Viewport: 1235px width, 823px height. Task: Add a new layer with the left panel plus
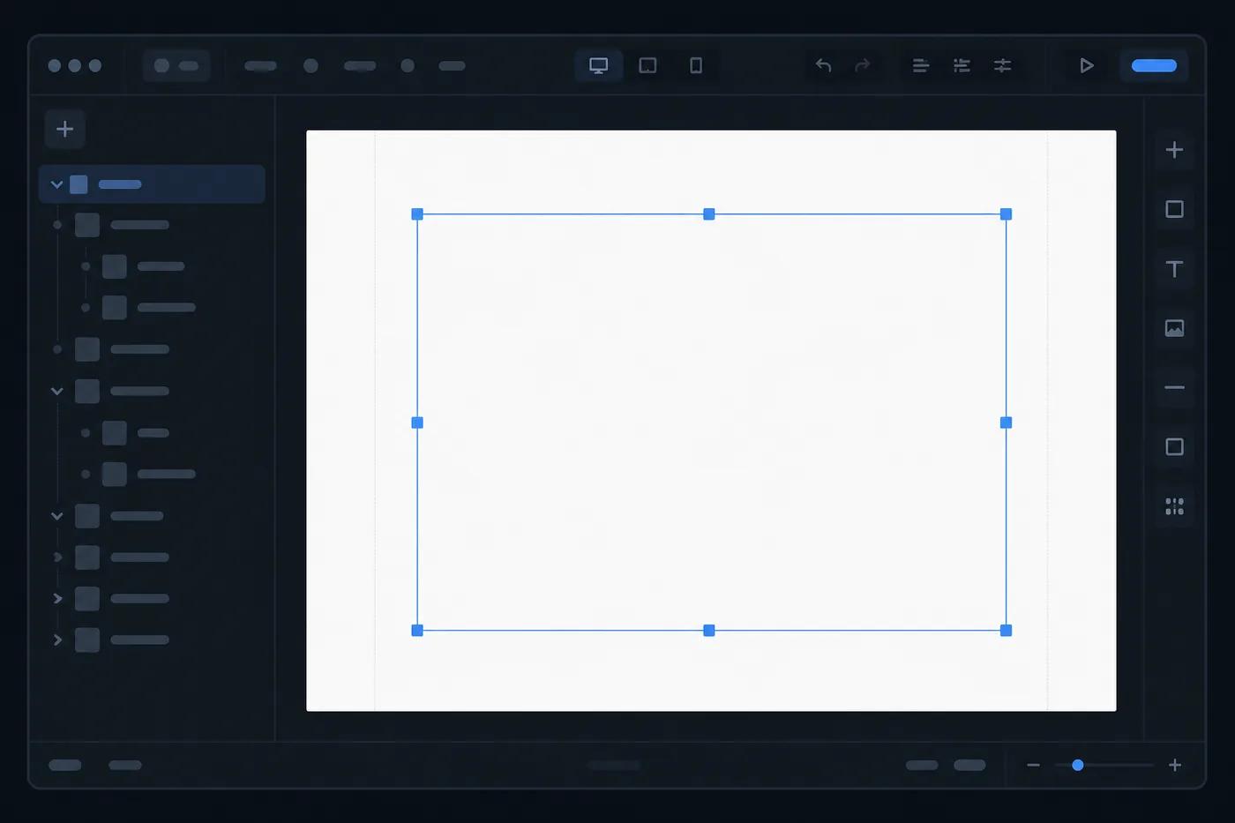(x=64, y=129)
